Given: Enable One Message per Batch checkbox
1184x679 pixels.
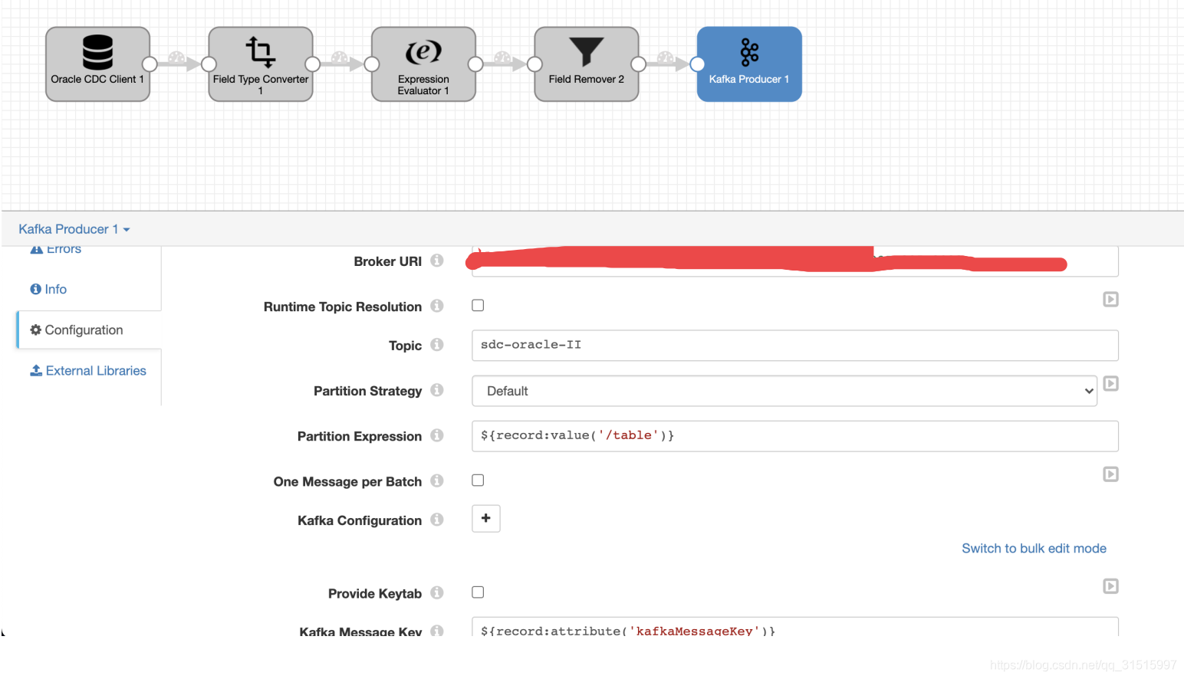Looking at the screenshot, I should [x=478, y=481].
